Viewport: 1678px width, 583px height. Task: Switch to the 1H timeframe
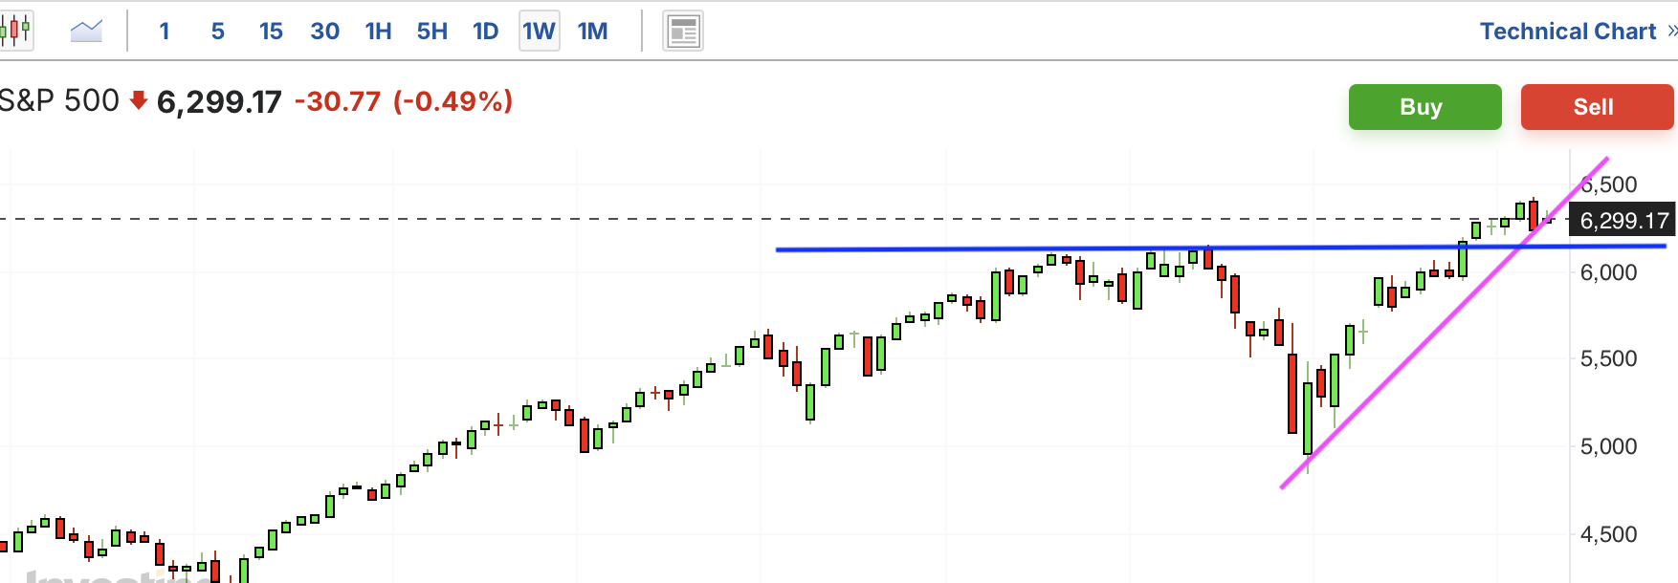(x=379, y=32)
